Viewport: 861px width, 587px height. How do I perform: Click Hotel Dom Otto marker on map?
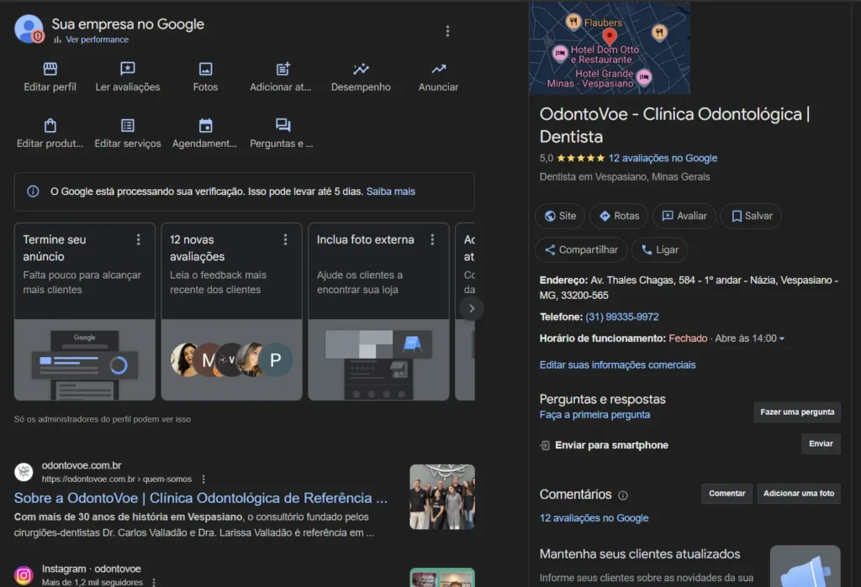point(559,53)
